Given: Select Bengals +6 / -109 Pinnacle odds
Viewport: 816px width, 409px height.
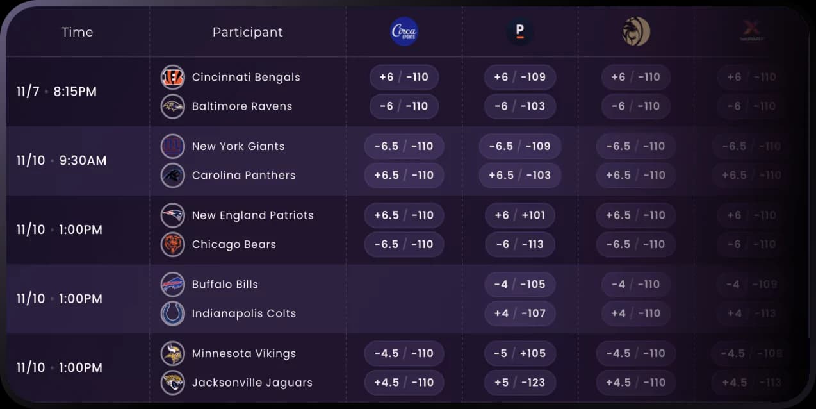Looking at the screenshot, I should point(519,77).
